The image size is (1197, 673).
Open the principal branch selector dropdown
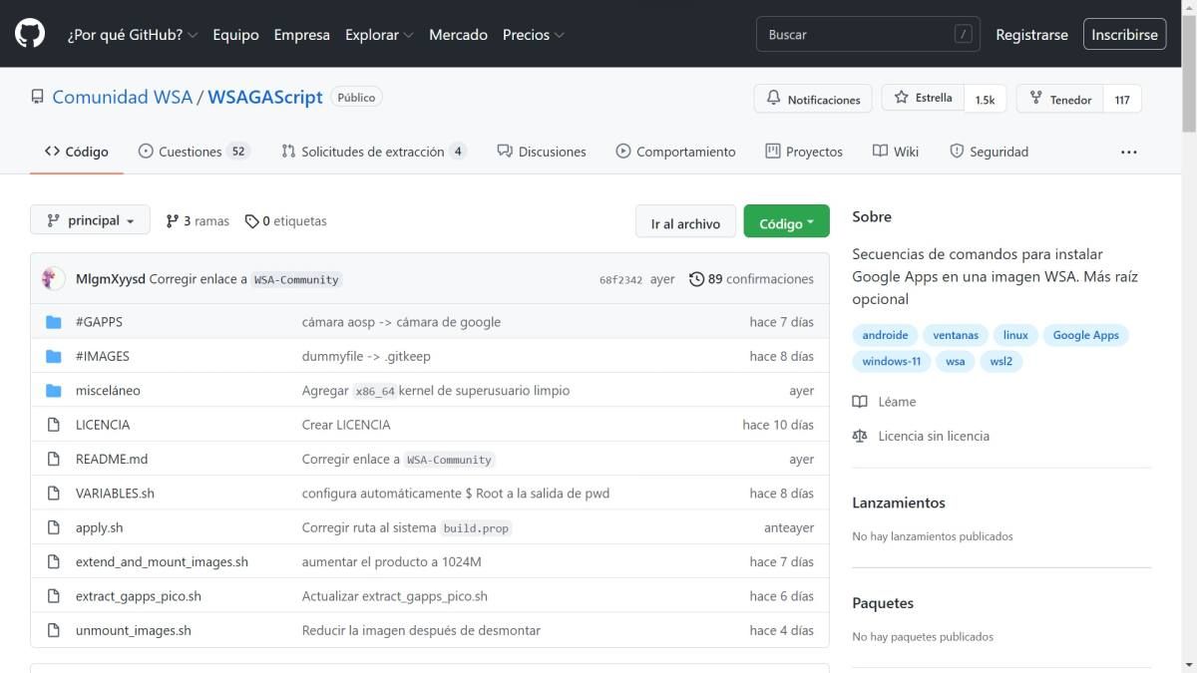coord(90,220)
